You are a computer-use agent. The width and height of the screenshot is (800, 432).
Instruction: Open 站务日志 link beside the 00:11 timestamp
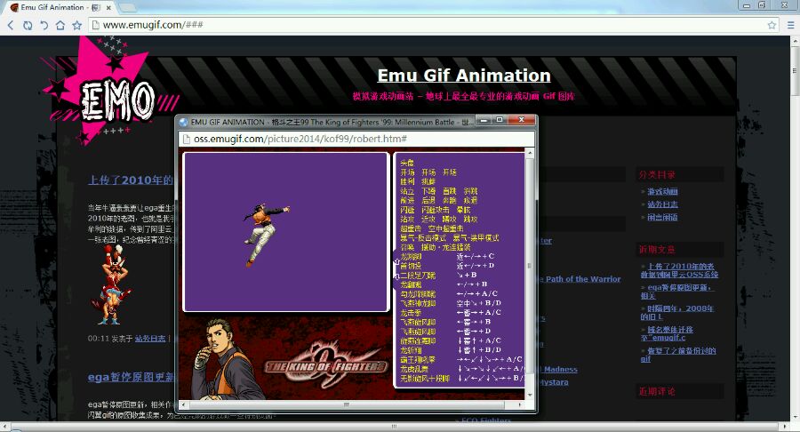[150, 338]
